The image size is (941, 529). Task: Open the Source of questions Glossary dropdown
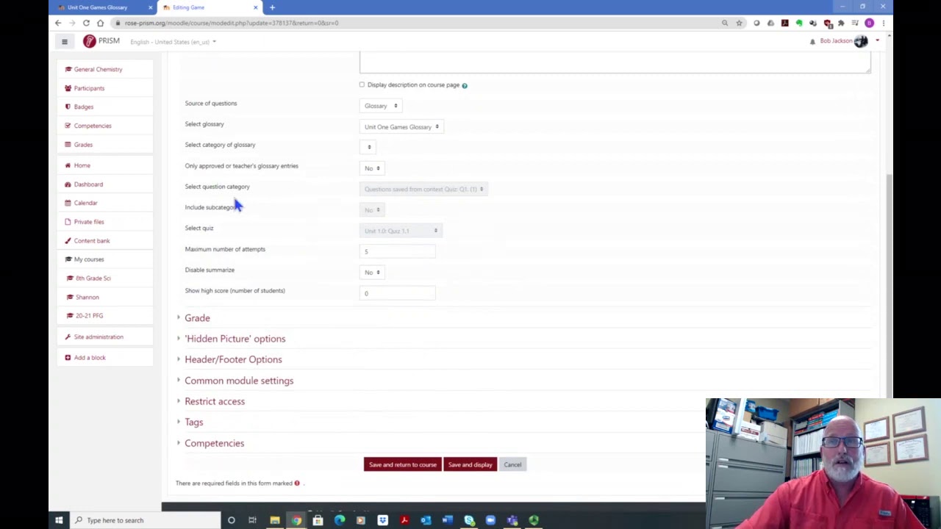click(380, 106)
